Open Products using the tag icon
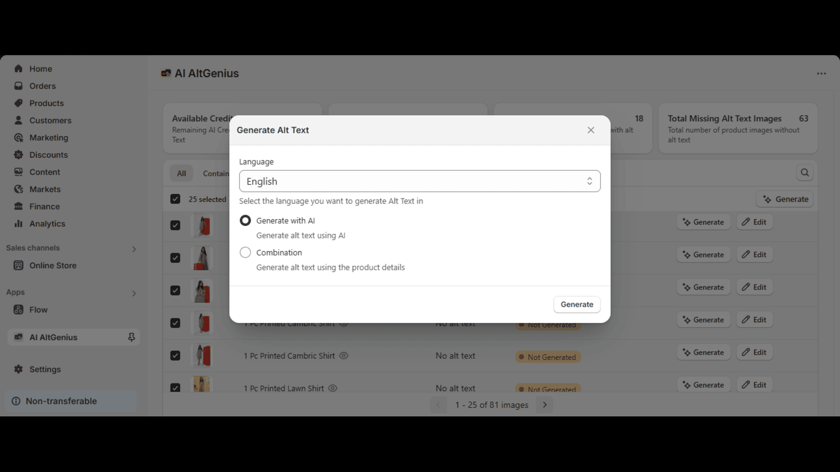This screenshot has width=840, height=472. (18, 103)
